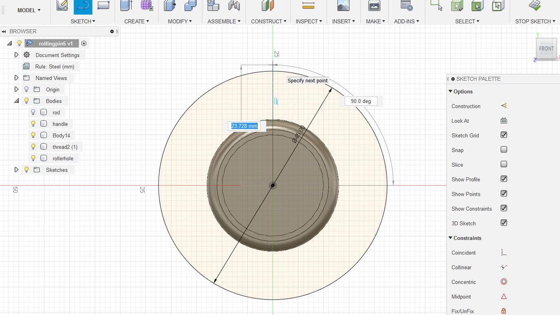Enable the Snap checkbox
The height and width of the screenshot is (315, 560).
point(504,150)
